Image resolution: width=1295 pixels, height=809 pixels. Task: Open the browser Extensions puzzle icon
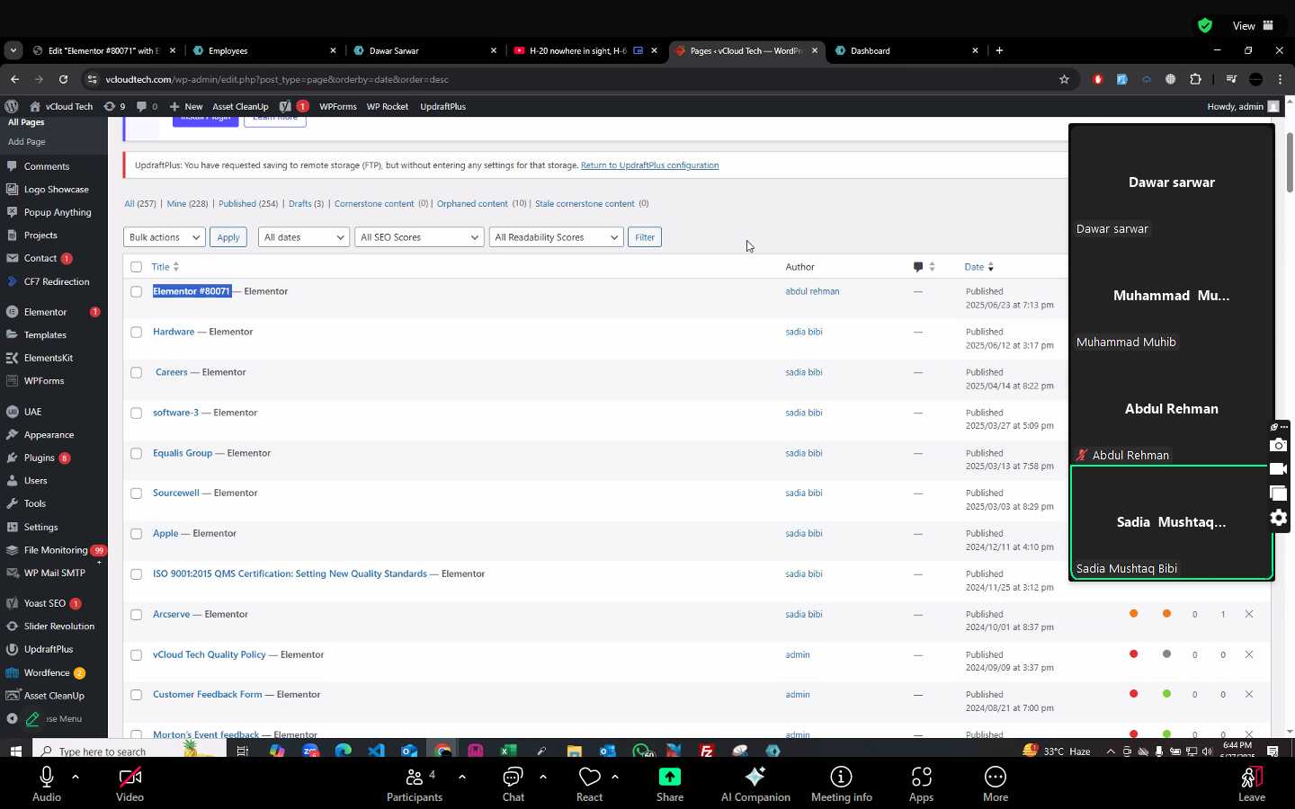coord(1195,79)
